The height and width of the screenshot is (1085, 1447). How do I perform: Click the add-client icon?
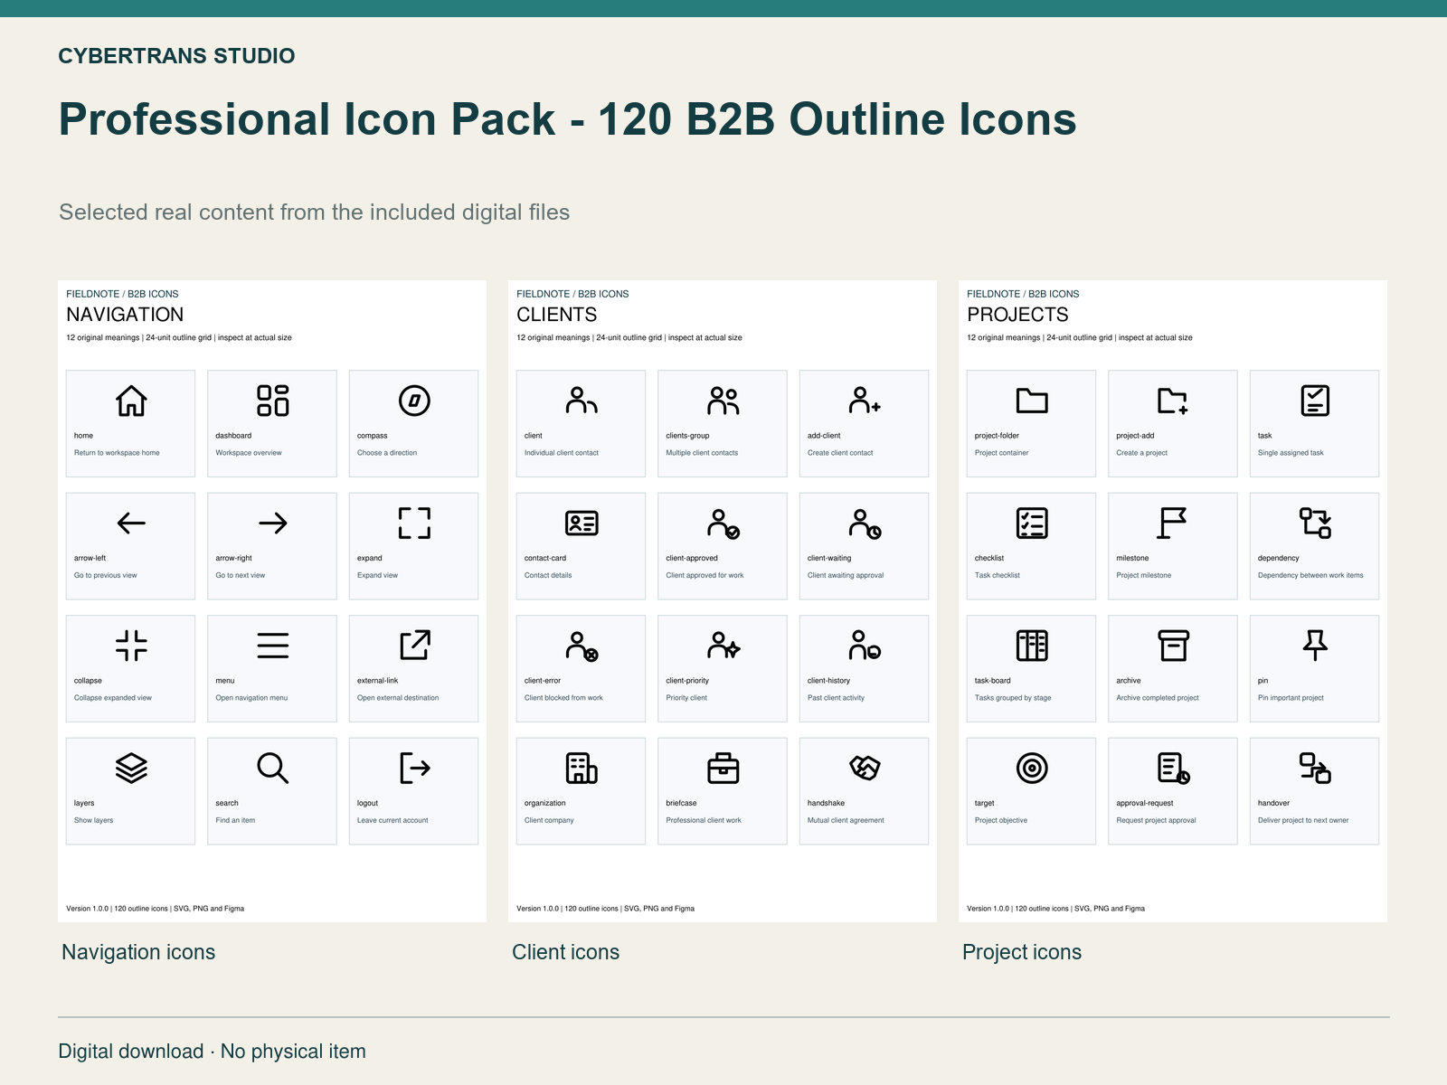tap(865, 401)
